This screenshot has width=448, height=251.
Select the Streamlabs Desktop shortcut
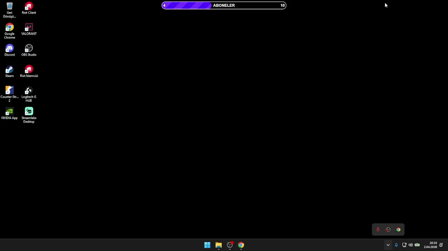(x=29, y=115)
